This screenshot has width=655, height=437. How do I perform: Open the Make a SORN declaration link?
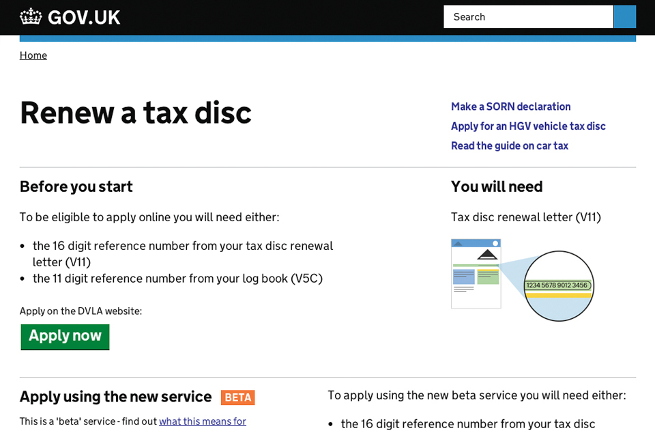pyautogui.click(x=510, y=107)
